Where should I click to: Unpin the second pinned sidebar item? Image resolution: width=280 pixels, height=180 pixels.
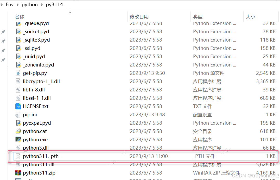[3, 41]
